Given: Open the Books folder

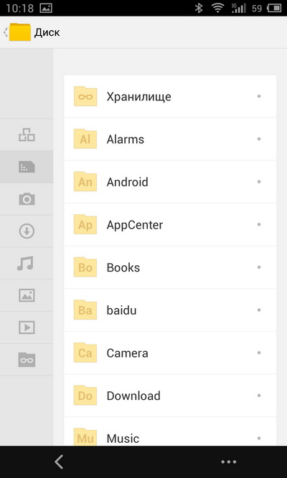Looking at the screenshot, I should coord(170,267).
